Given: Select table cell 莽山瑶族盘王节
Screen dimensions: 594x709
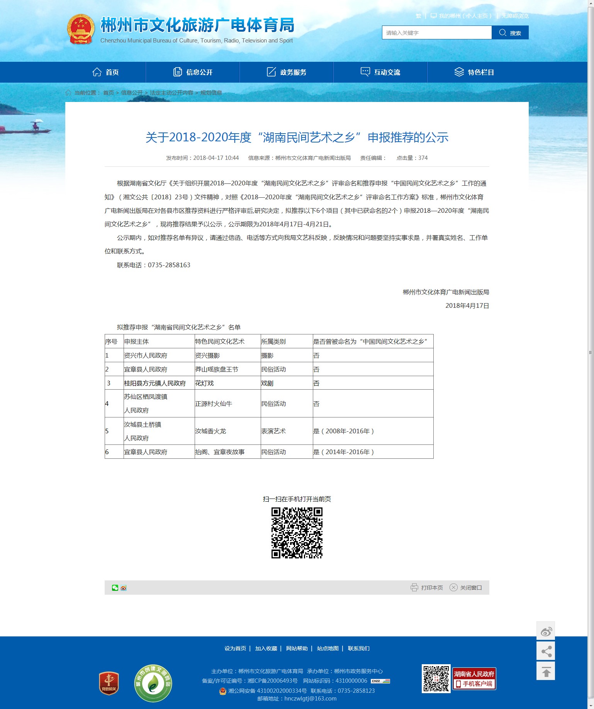Looking at the screenshot, I should (228, 369).
